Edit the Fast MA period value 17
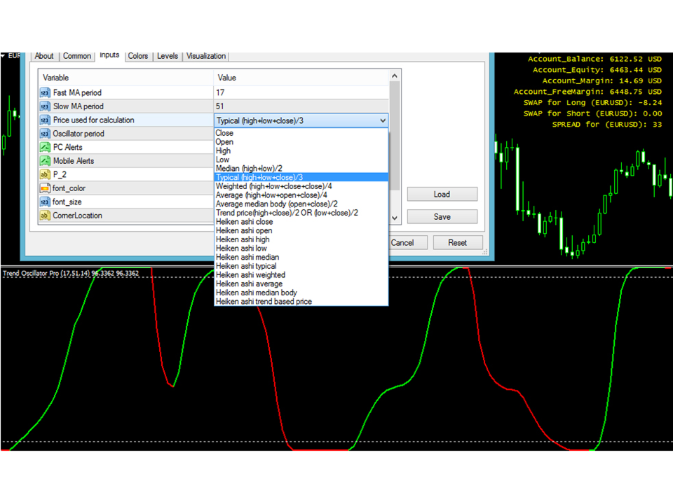This screenshot has height=504, width=673. coord(301,93)
